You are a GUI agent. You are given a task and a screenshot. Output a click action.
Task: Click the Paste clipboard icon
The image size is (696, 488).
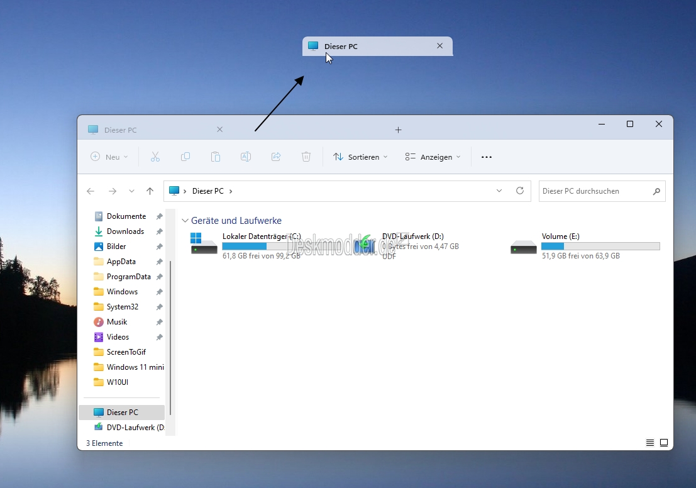216,157
